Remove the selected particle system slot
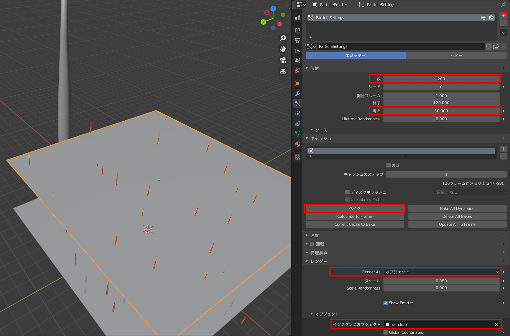This screenshot has height=336, width=510. coord(504,23)
